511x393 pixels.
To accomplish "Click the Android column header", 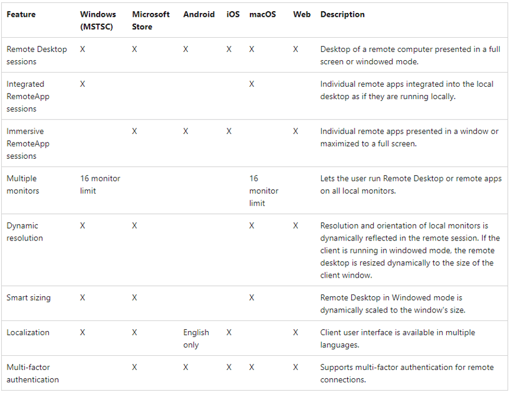I will [199, 15].
